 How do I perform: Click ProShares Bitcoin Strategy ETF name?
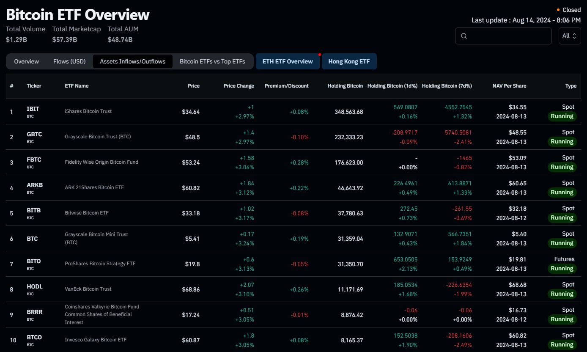coord(100,264)
